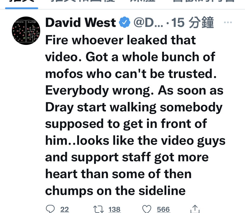Switch to the Tweets and replies tab

pyautogui.click(x=83, y=1)
